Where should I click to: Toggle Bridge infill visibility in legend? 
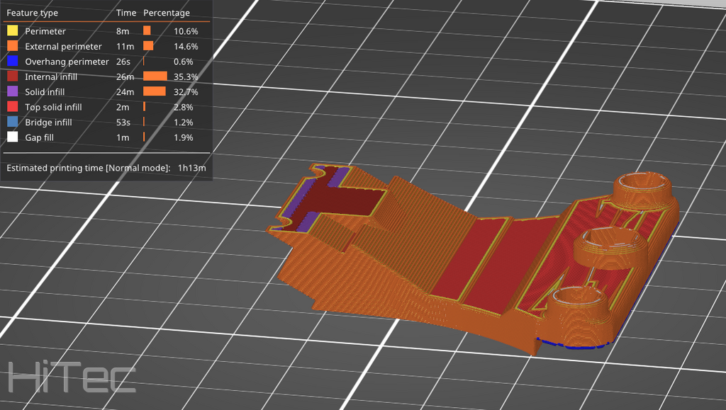[x=48, y=123]
